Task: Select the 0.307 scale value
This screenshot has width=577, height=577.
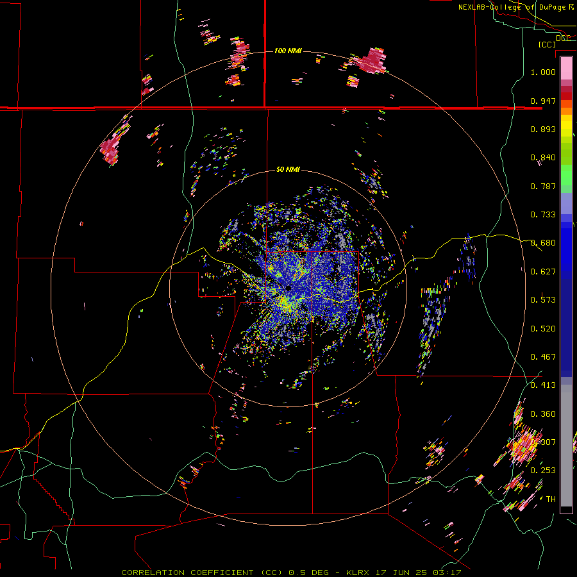Action: coord(543,442)
